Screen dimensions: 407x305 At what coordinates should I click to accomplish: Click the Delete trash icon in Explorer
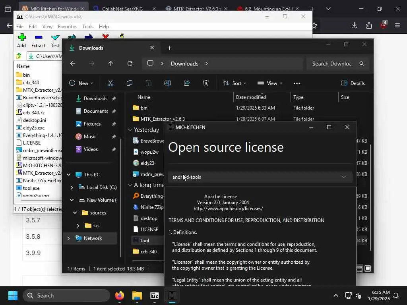pyautogui.click(x=206, y=83)
